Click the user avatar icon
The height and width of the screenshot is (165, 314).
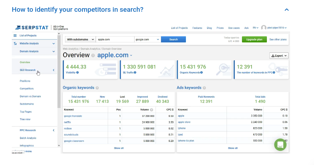coord(264,27)
